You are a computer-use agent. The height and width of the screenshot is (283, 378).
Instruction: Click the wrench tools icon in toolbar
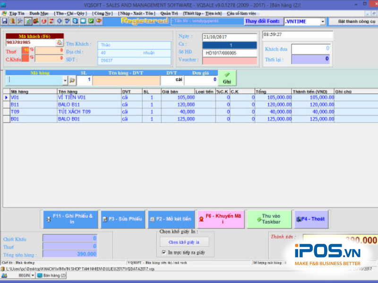point(20,21)
